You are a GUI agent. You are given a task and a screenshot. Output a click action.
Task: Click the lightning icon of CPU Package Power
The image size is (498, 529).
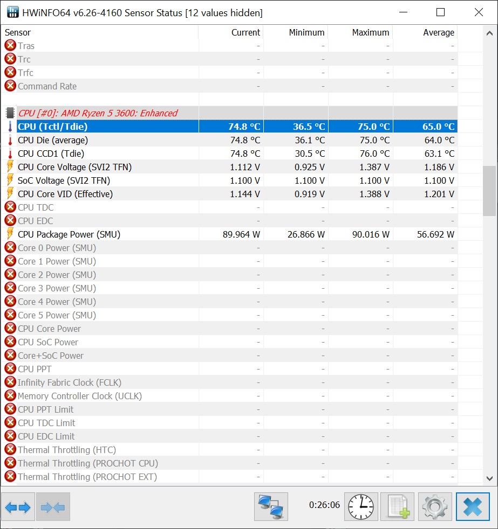[10, 234]
